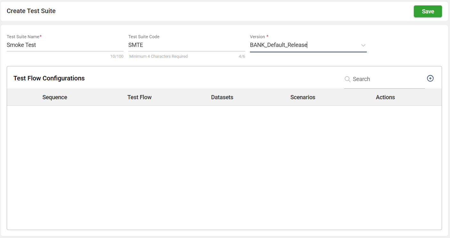
Task: Click the Version field label
Action: coord(257,37)
